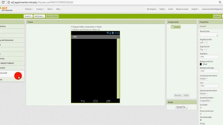Click the Icon None field
This screenshot has height=125, width=223.
coord(209,86)
